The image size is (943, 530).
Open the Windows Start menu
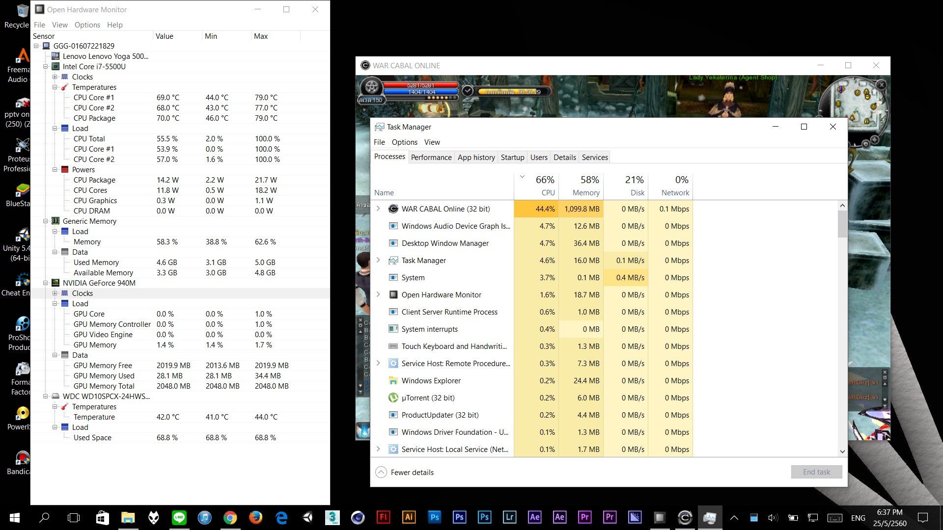pos(15,517)
